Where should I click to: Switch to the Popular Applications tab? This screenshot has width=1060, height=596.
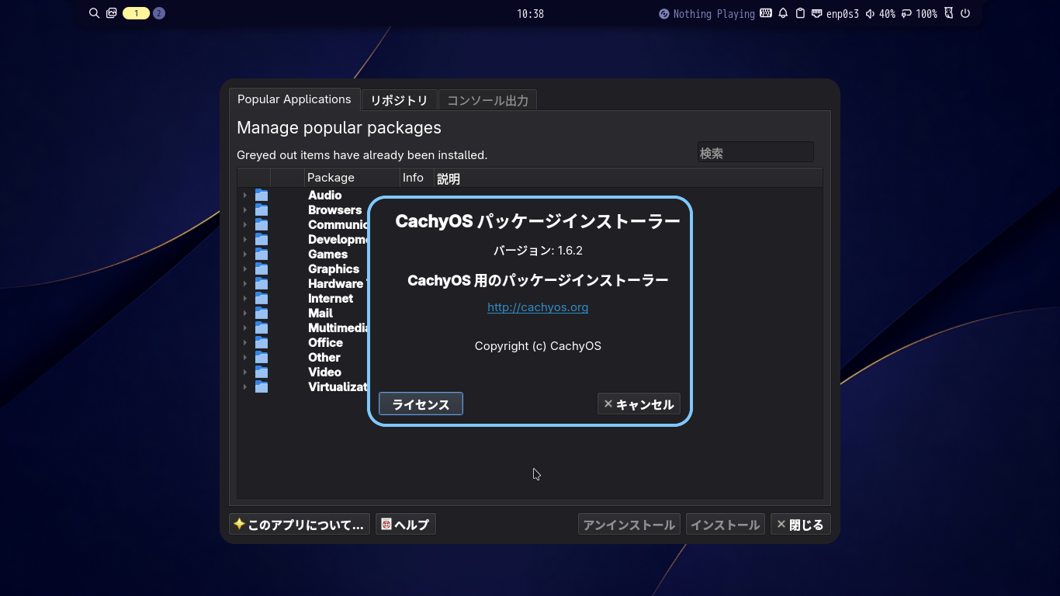pyautogui.click(x=294, y=99)
